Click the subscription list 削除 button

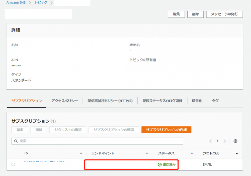(39, 130)
